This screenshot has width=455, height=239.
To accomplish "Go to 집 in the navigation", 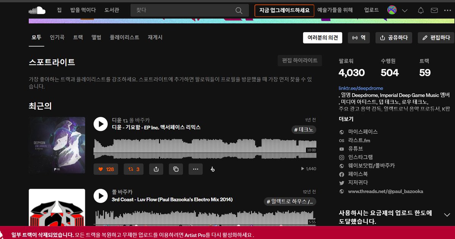I will pos(59,10).
